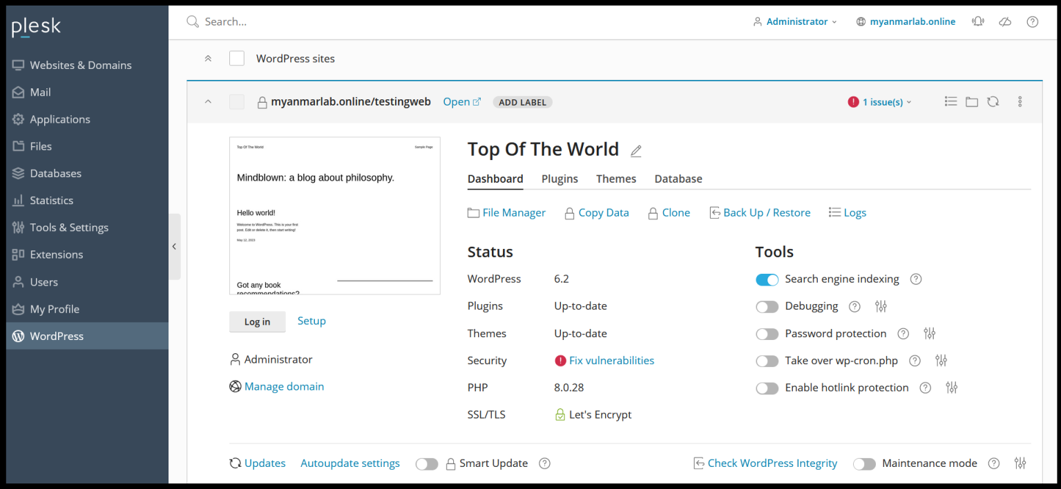Expand the 1 issue(s) dropdown
The height and width of the screenshot is (489, 1061).
(x=887, y=102)
